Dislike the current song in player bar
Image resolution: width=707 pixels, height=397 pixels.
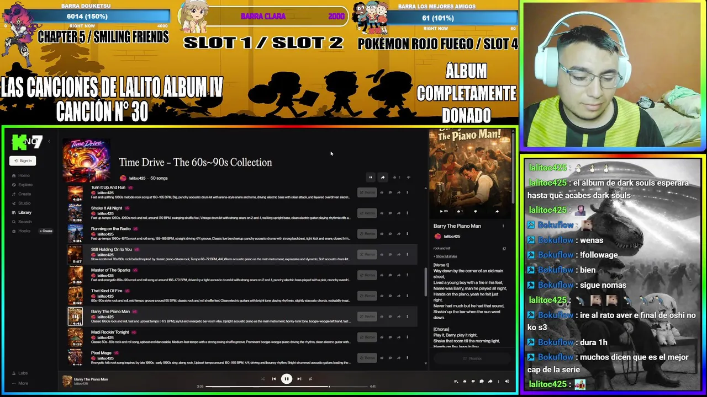point(473,381)
